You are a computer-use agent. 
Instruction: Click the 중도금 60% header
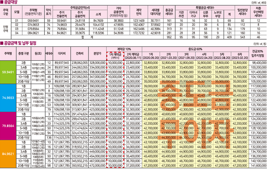(195, 49)
